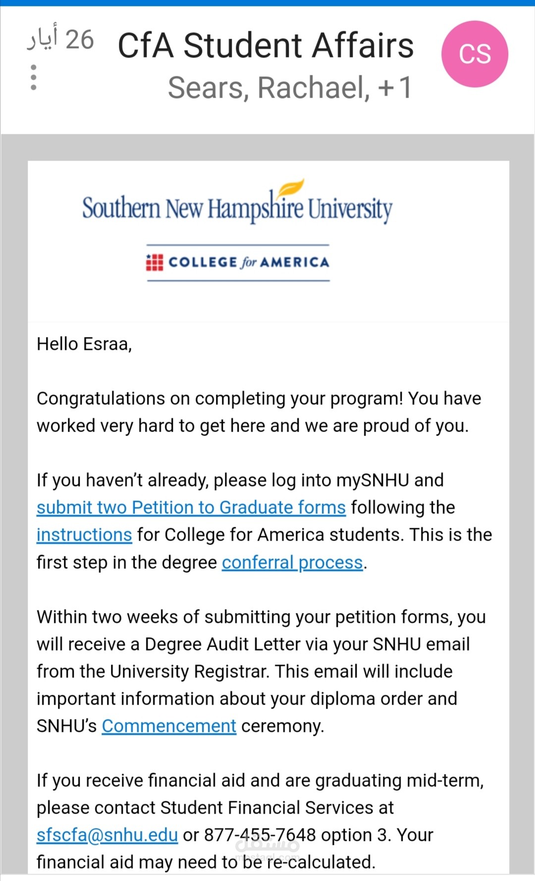Tap the pink CS sender avatar
535x881 pixels.
click(x=475, y=54)
